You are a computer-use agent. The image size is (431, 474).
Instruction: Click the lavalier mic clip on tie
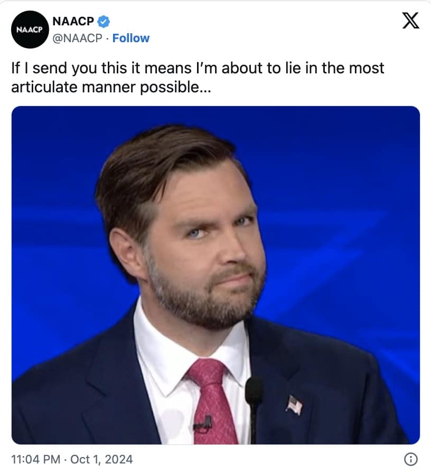(203, 424)
